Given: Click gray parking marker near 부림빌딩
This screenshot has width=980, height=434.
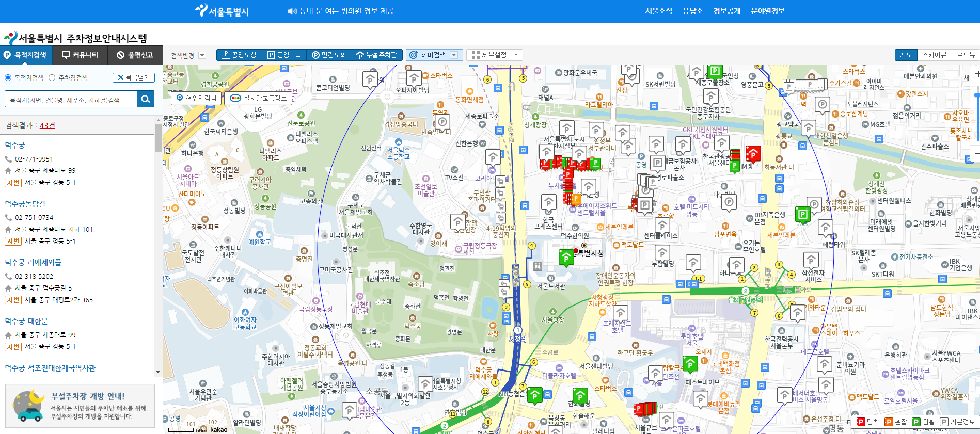Looking at the screenshot, I should 662,253.
